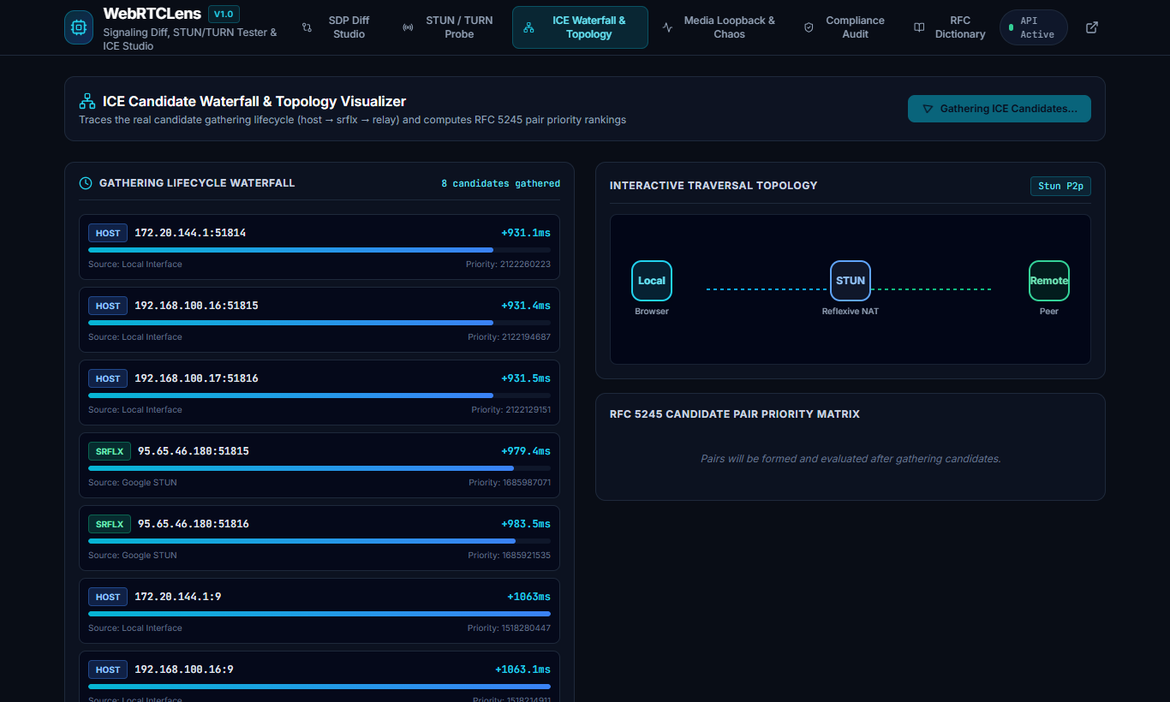Image resolution: width=1170 pixels, height=702 pixels.
Task: Click the STUN / TURN Probe broadcast icon
Action: coord(408,27)
